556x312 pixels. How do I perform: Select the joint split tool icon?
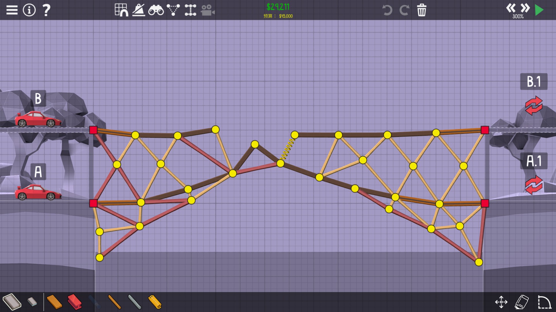pyautogui.click(x=190, y=10)
